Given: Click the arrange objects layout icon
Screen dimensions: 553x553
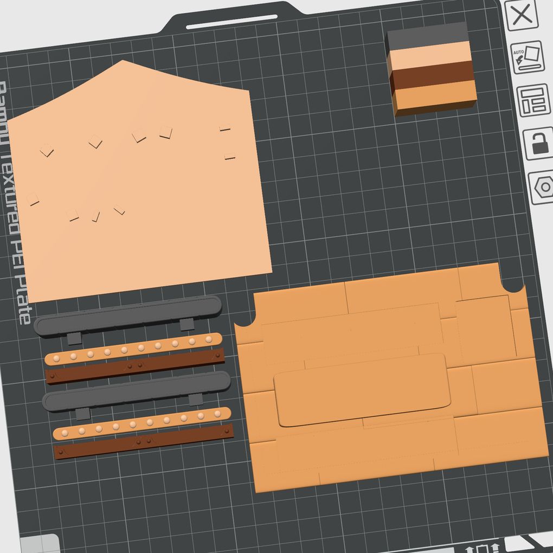Looking at the screenshot, I should (x=533, y=100).
